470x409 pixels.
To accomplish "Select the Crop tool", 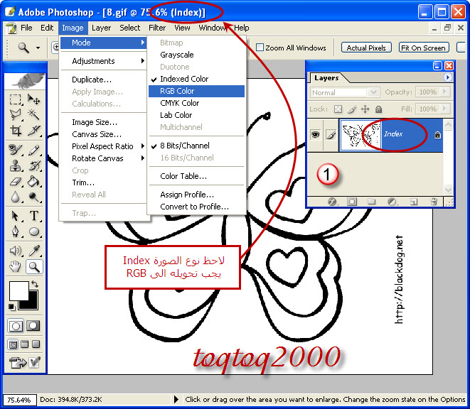I will coord(16,131).
